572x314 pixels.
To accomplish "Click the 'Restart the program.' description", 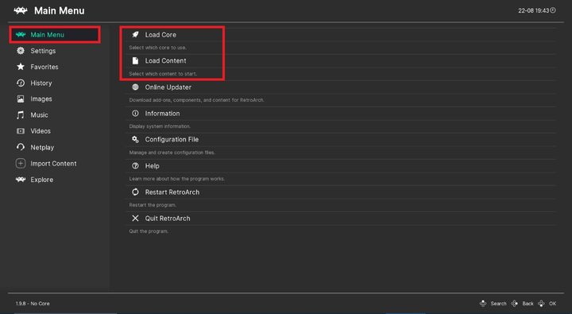I will tap(153, 205).
